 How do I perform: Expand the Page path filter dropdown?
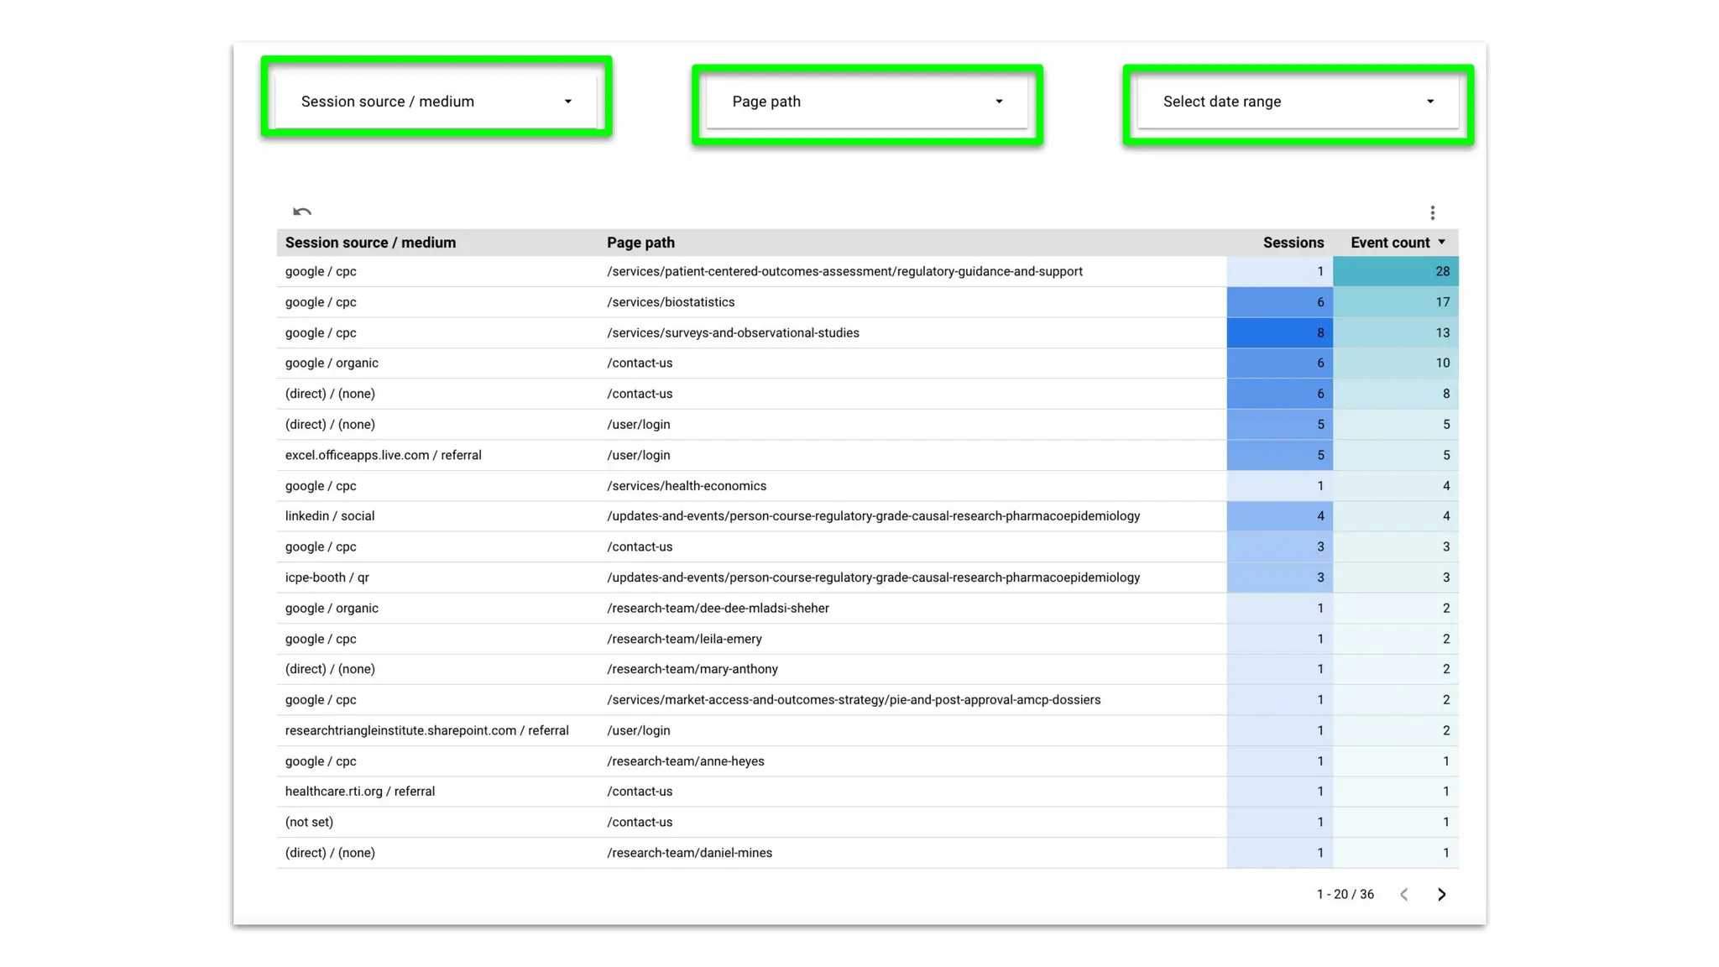pyautogui.click(x=866, y=102)
